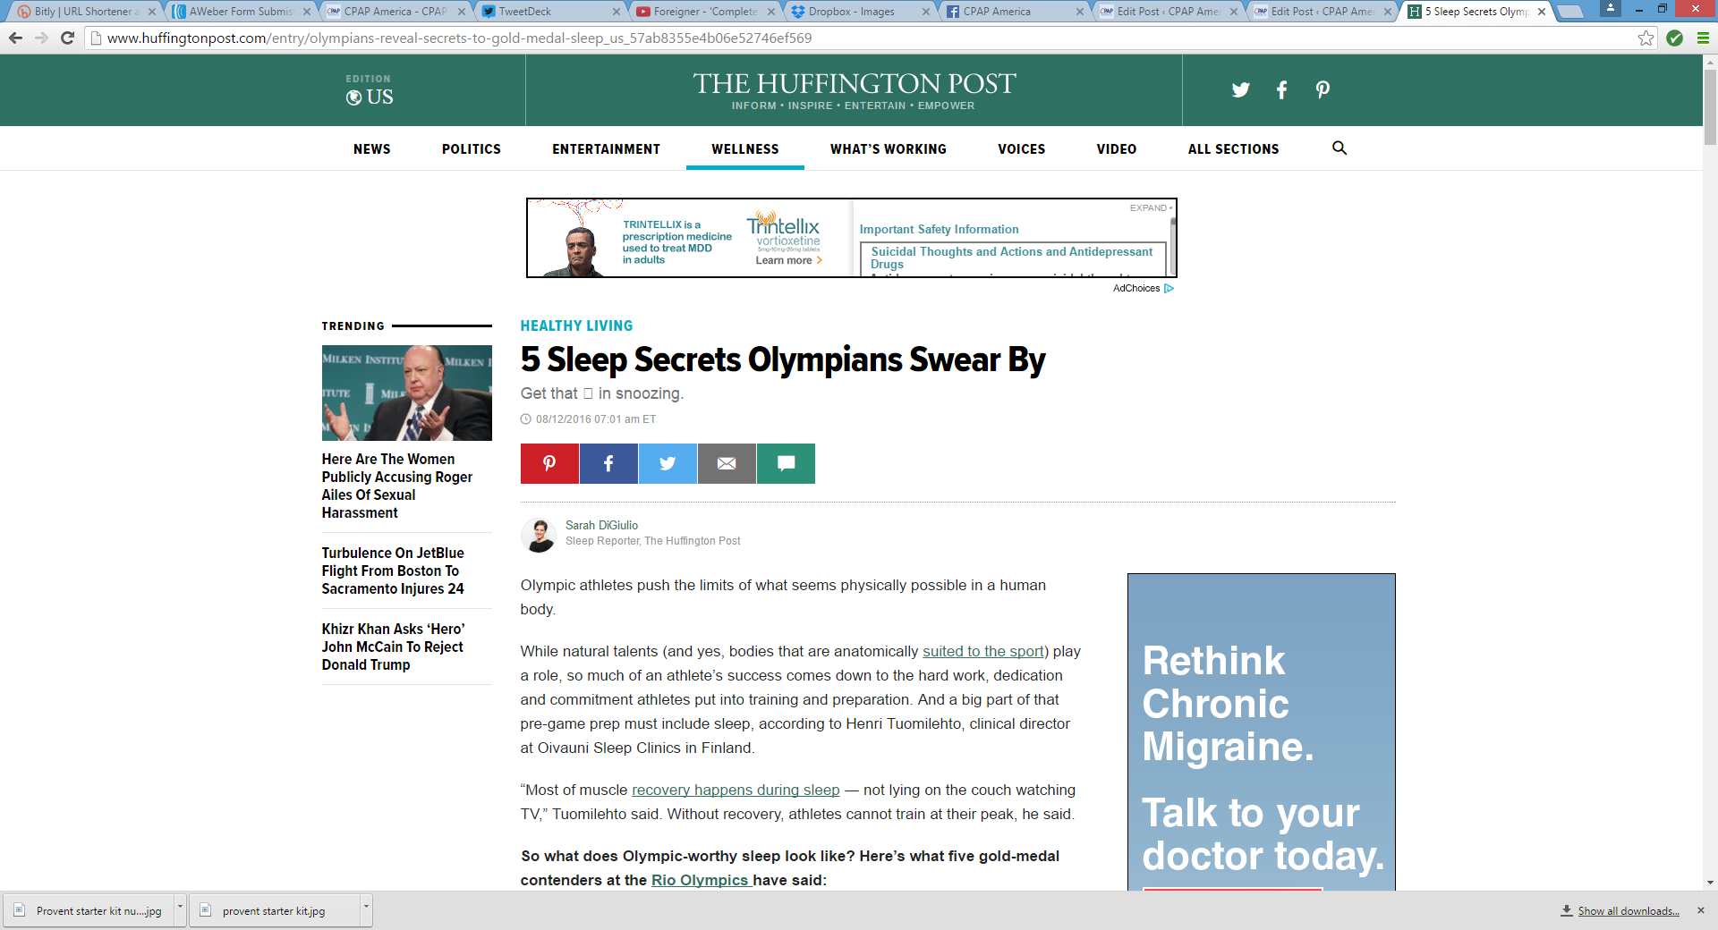Open dropdown arrow for provent starter kit.jpg

coord(365,909)
